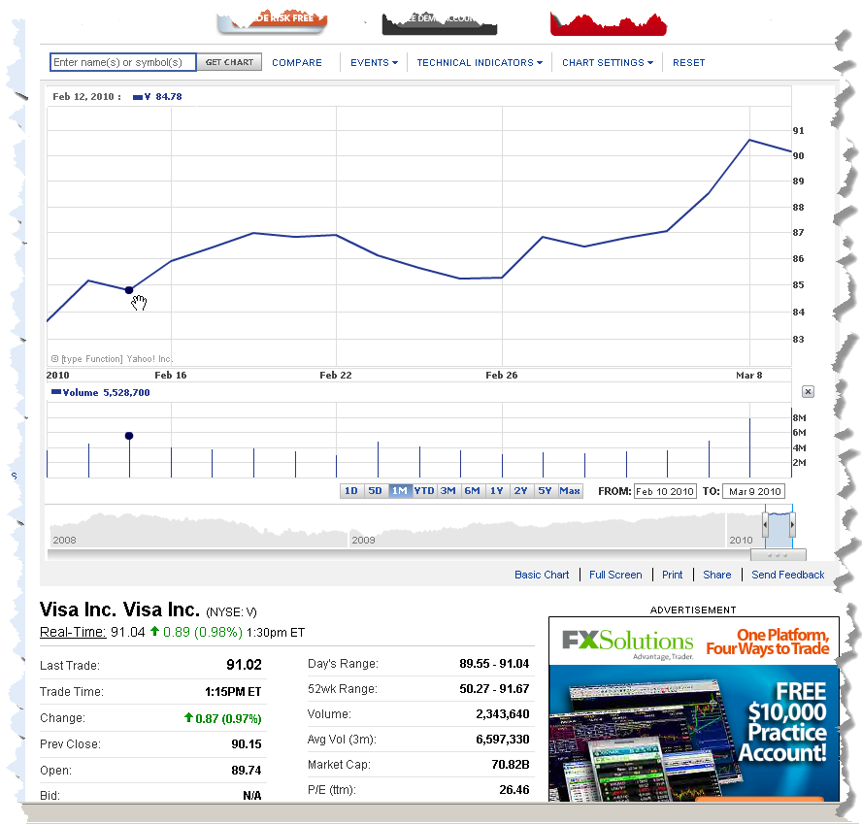Focus the symbol name input field
This screenshot has height=824, width=862.
pyautogui.click(x=123, y=63)
